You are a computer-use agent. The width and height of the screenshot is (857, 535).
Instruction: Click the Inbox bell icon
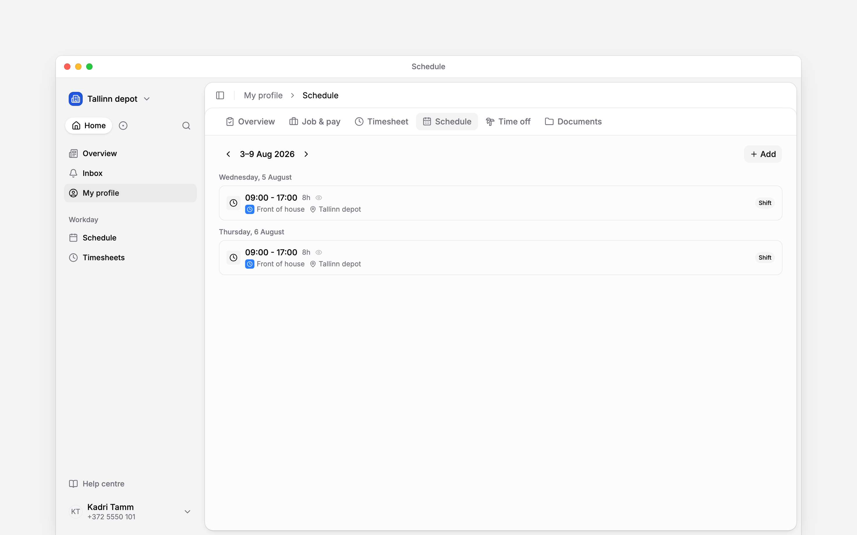pyautogui.click(x=73, y=173)
